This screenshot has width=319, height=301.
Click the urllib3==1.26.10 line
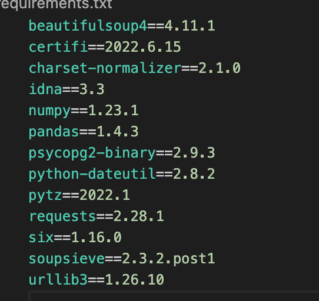pyautogui.click(x=97, y=280)
